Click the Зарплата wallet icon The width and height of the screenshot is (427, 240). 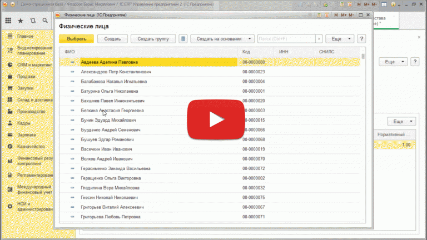tap(10, 134)
